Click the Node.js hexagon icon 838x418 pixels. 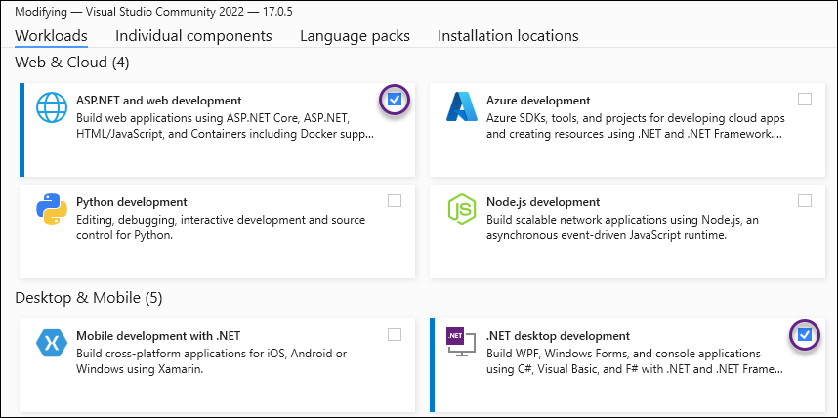click(461, 210)
